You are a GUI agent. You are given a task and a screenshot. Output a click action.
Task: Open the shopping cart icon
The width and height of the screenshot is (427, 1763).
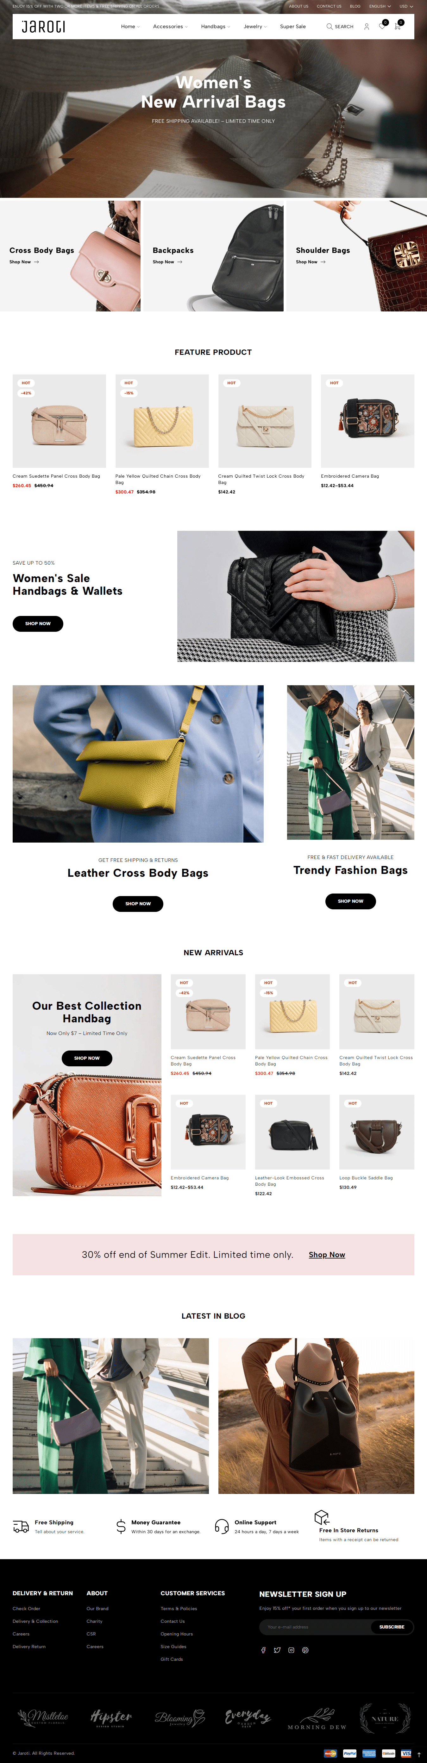(398, 26)
